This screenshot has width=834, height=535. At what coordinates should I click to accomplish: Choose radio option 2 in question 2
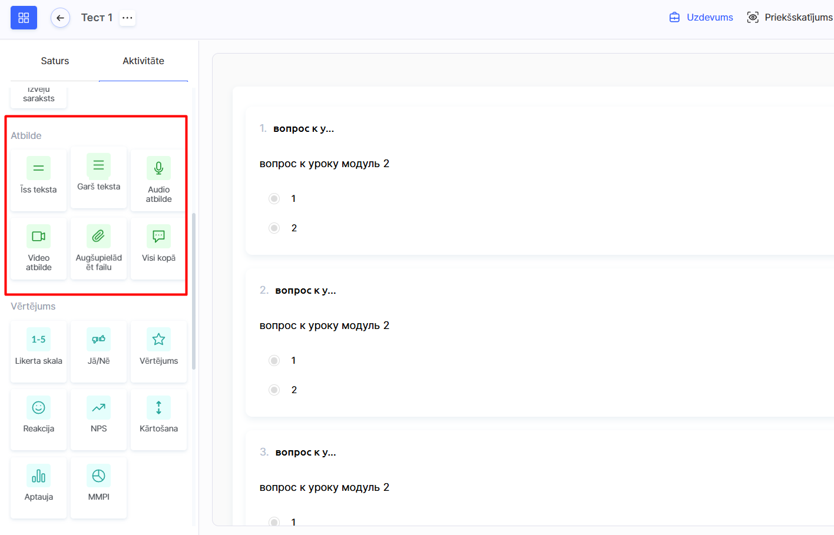(274, 390)
